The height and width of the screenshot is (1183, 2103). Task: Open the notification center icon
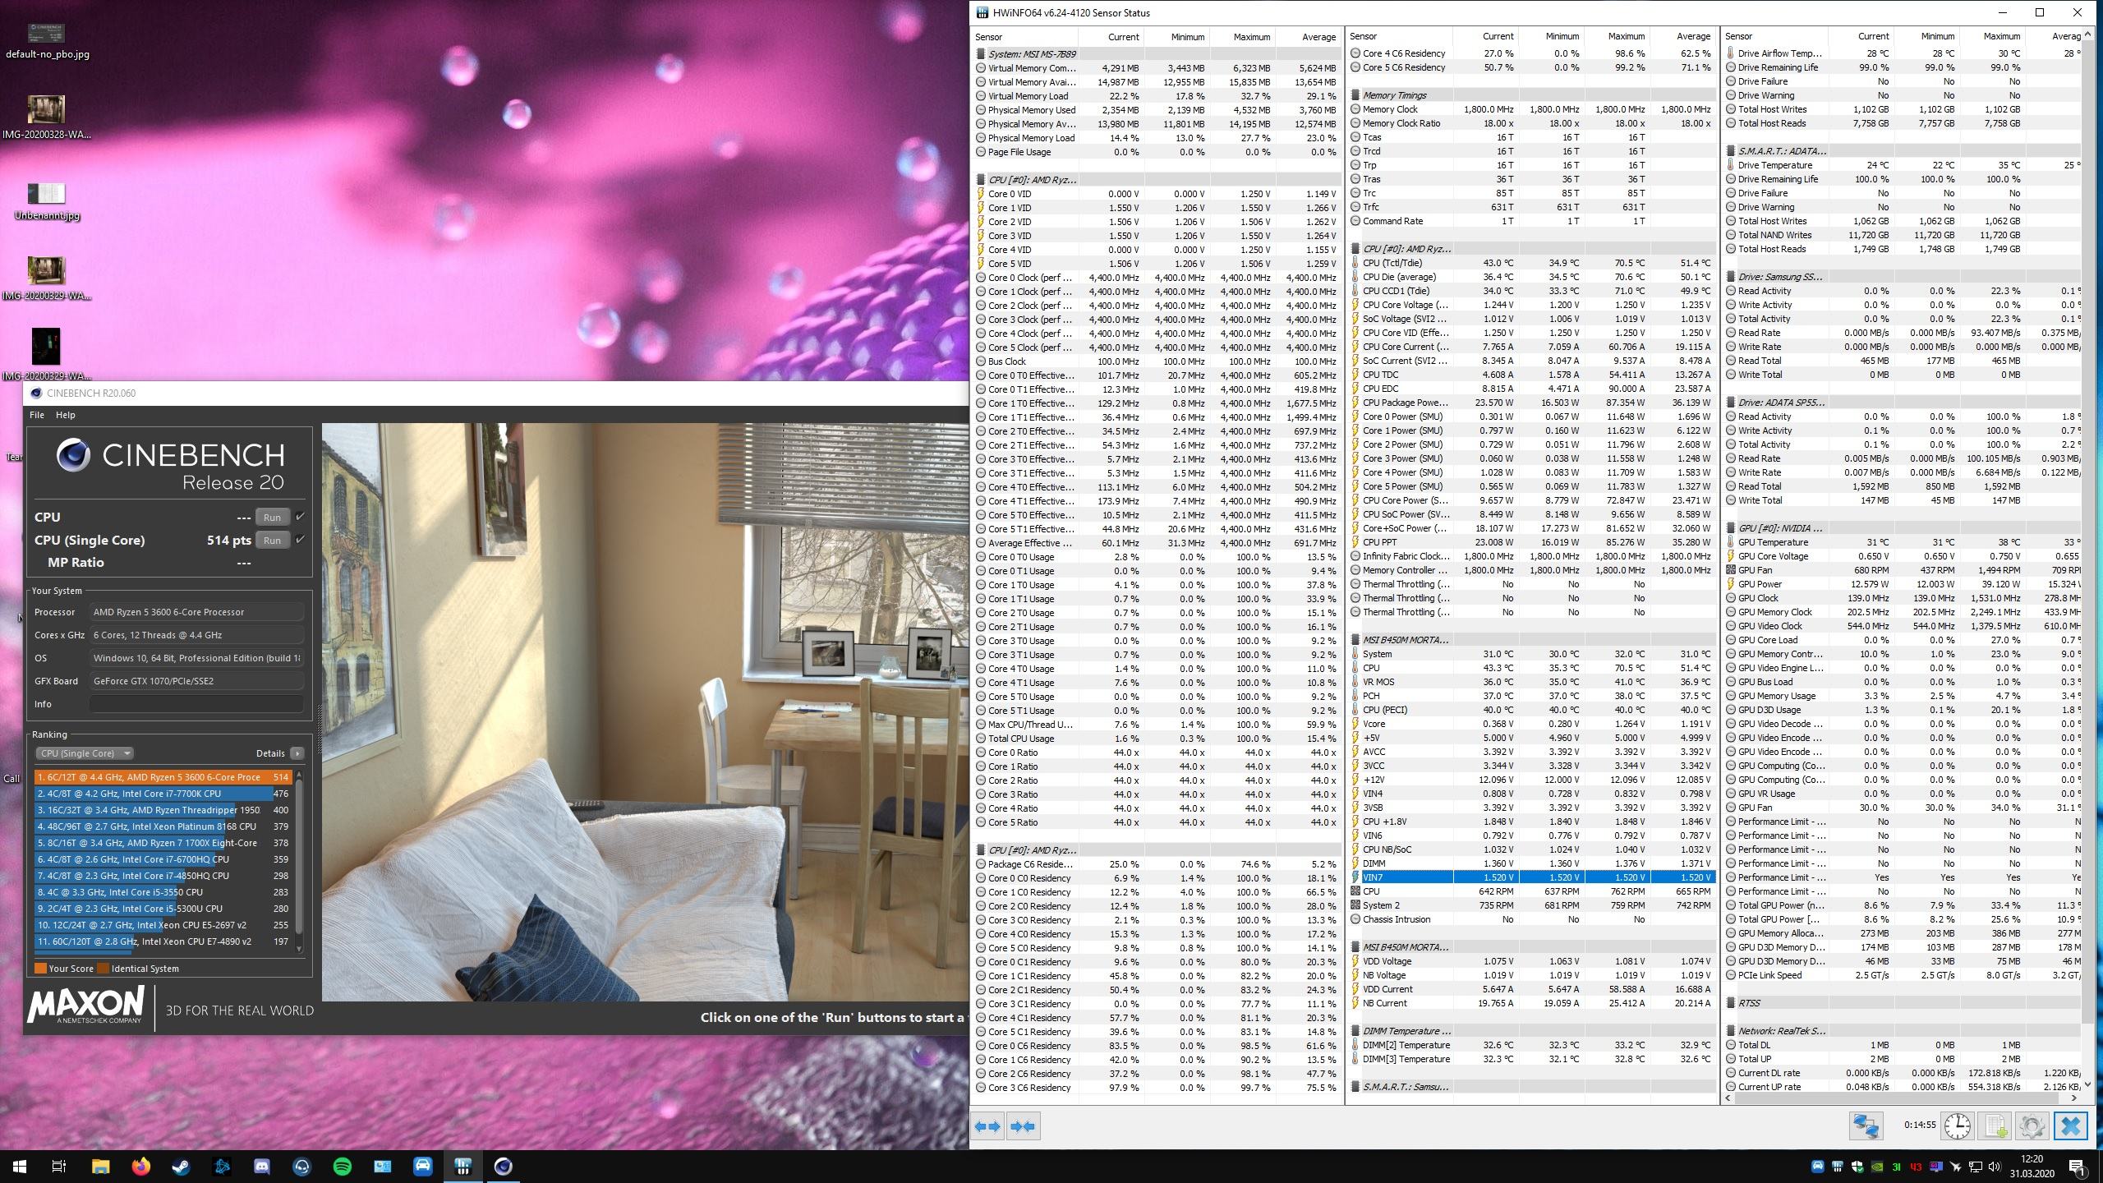coord(2078,1167)
